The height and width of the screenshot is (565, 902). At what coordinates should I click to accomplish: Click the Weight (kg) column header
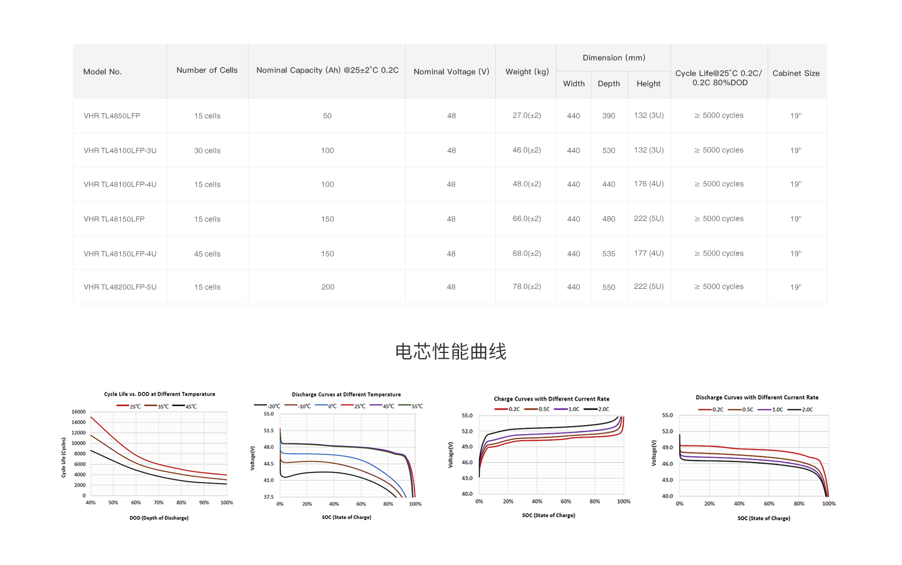[x=527, y=72]
